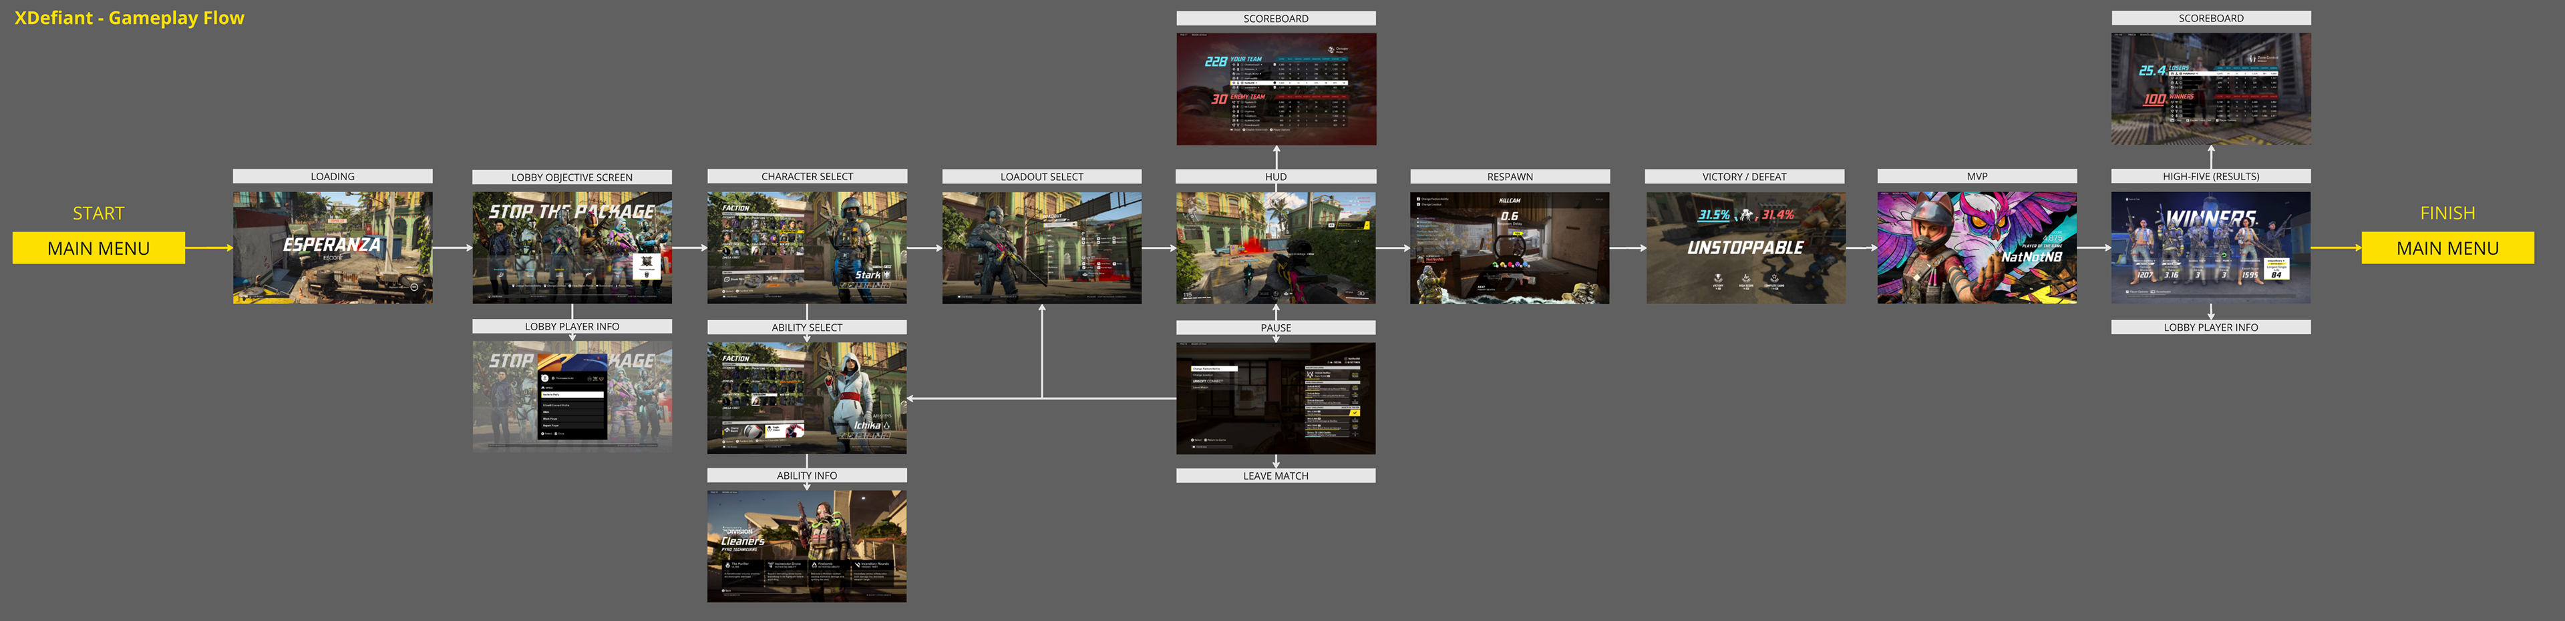The image size is (2565, 621).
Task: Click the MAIN MENU box under FINISH
Action: coord(2447,248)
